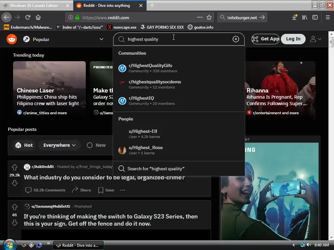Open the Firefox home page icon
Image resolution: width=334 pixels, height=250 pixels.
[x=38, y=18]
